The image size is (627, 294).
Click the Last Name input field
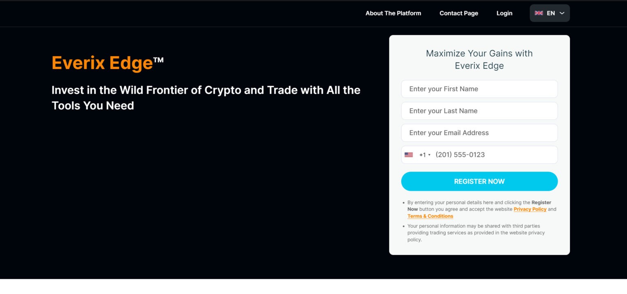click(x=479, y=111)
